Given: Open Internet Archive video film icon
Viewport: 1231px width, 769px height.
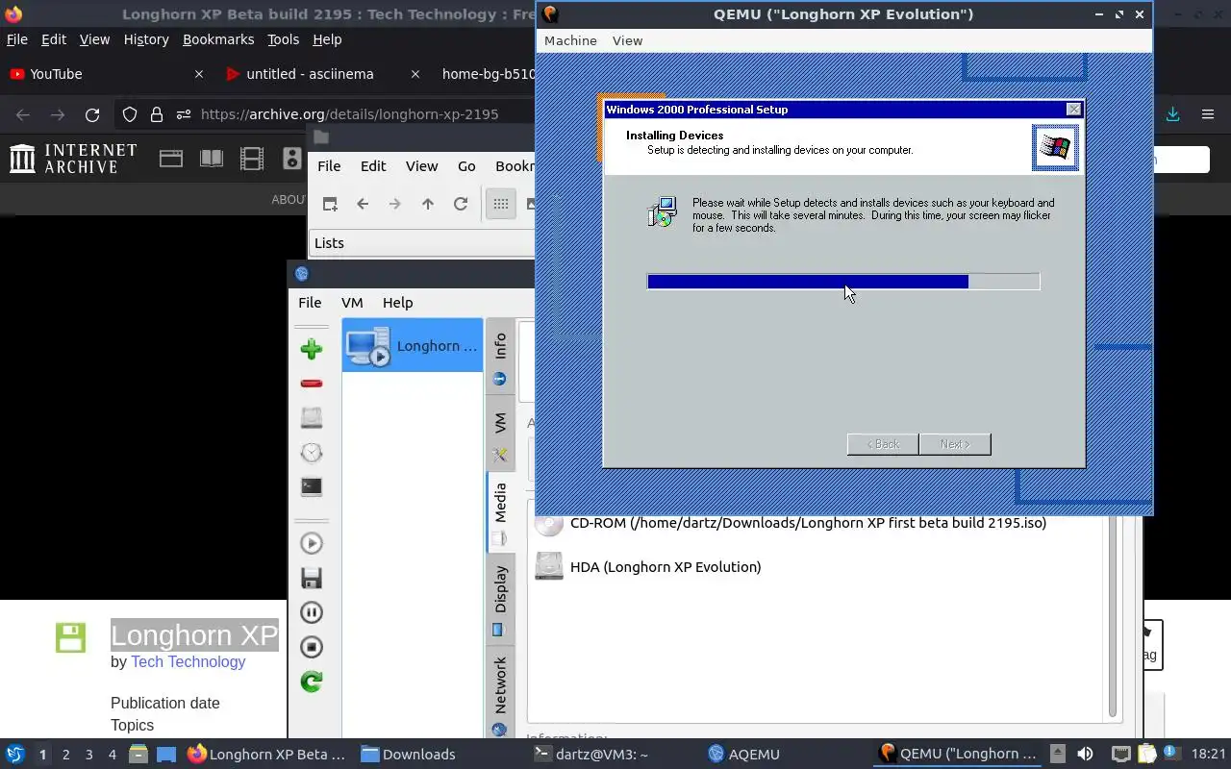Looking at the screenshot, I should pyautogui.click(x=252, y=159).
